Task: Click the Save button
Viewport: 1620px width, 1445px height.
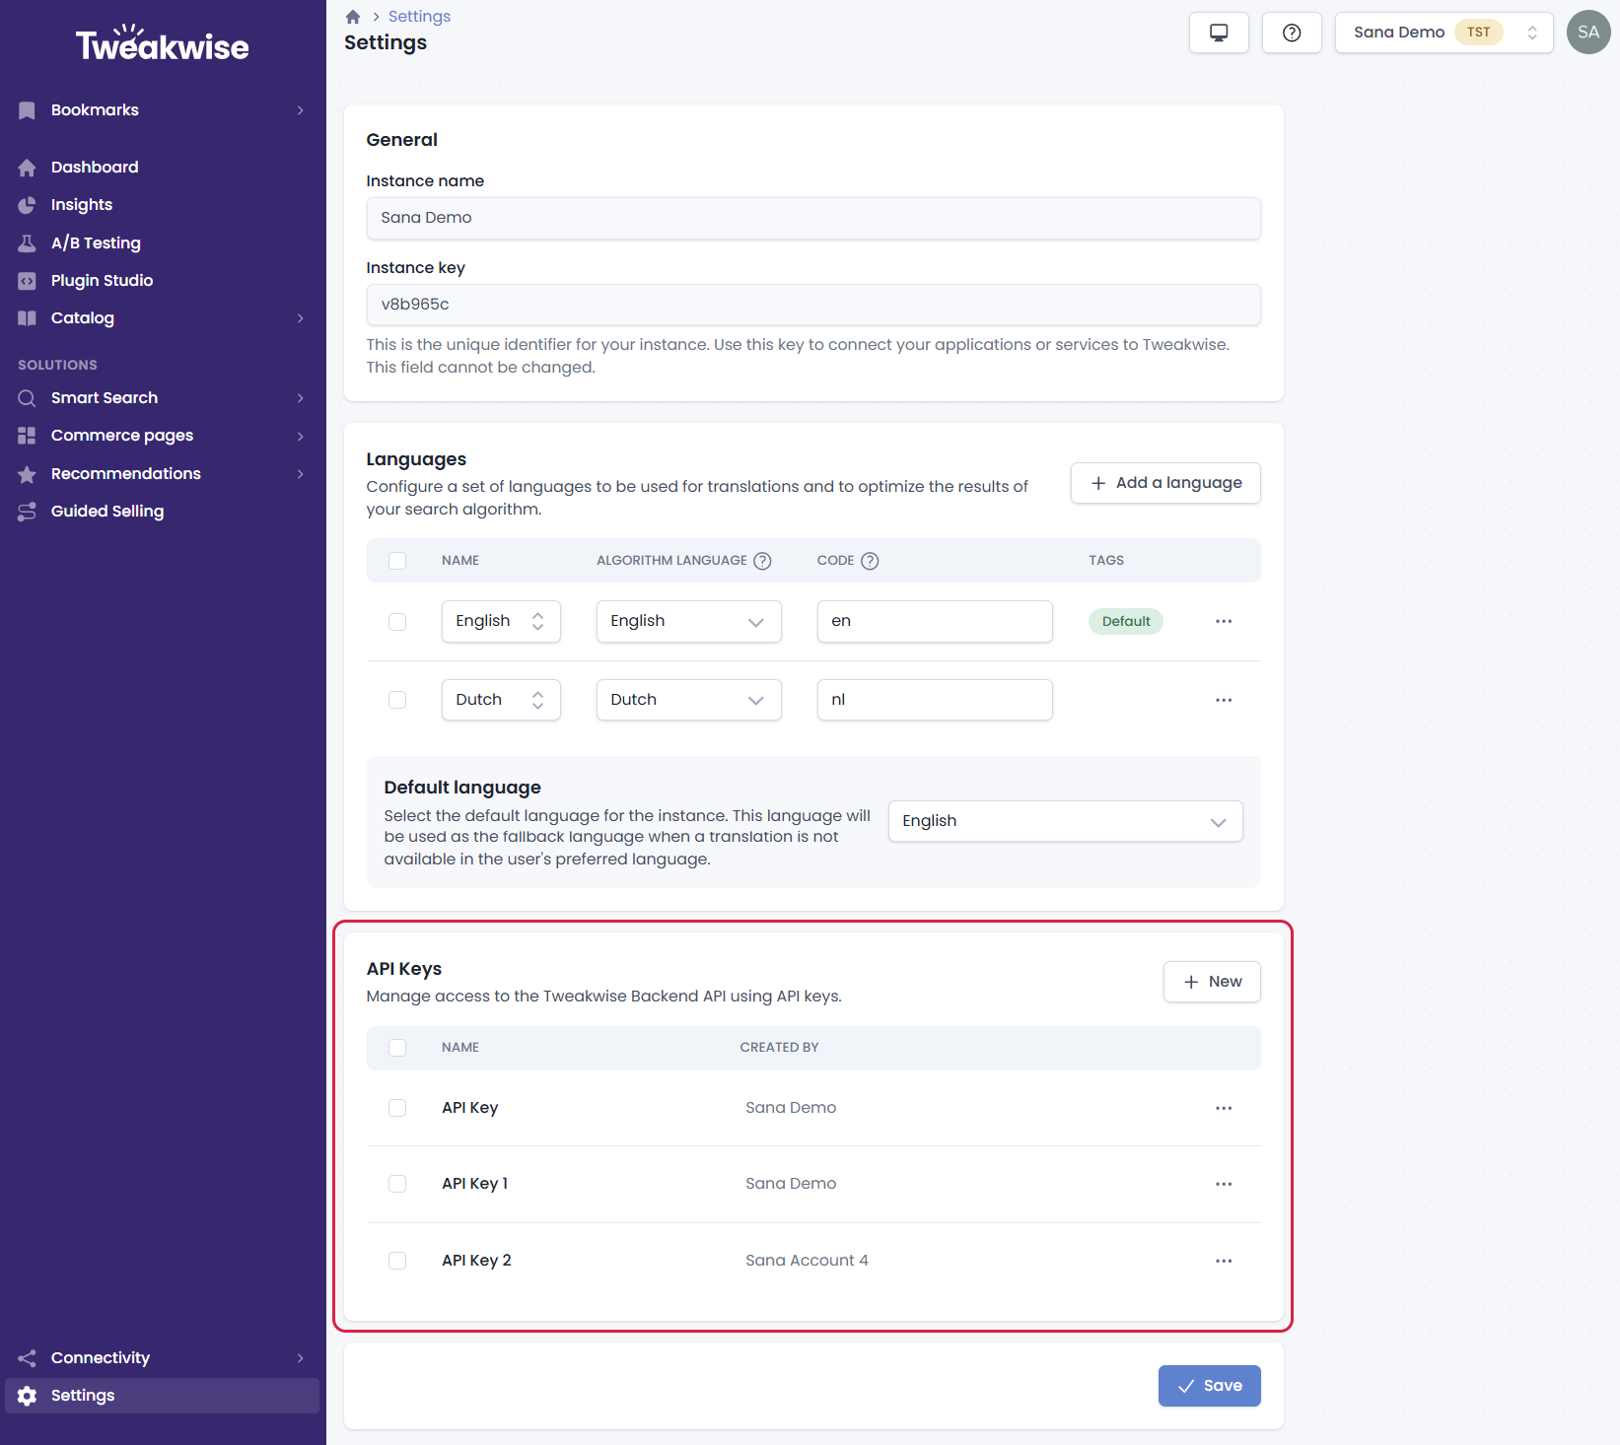Action: pyautogui.click(x=1209, y=1386)
